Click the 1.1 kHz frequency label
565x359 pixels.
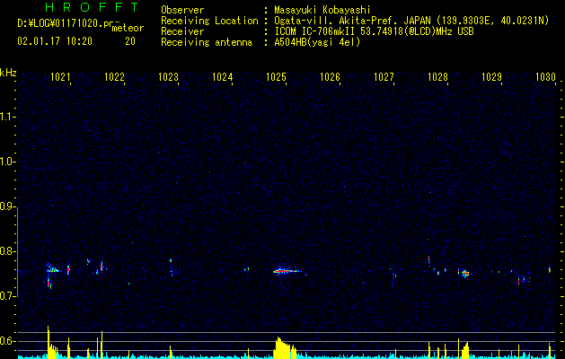click(x=8, y=117)
